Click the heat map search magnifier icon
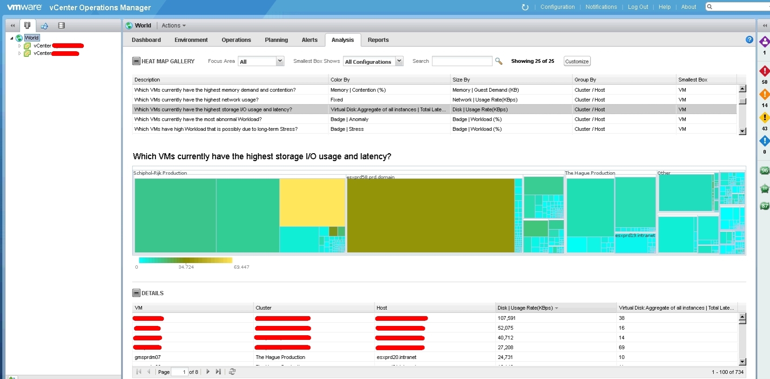The height and width of the screenshot is (379, 770). coord(499,61)
